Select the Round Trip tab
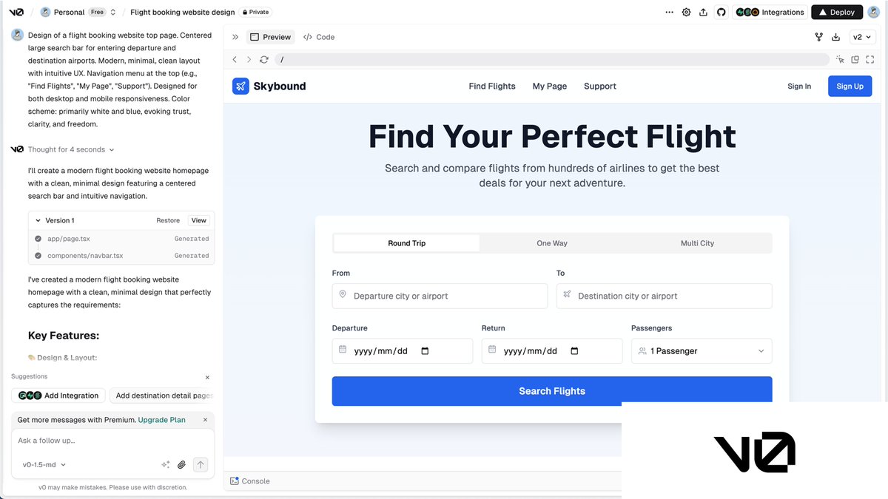The image size is (888, 499). tap(407, 243)
